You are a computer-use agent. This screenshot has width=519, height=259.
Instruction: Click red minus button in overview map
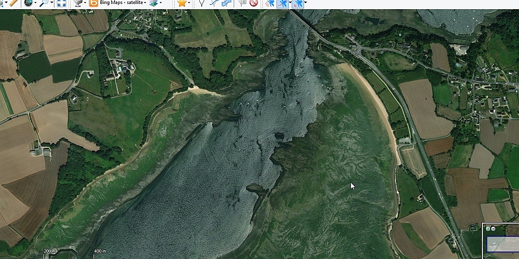coord(493,229)
